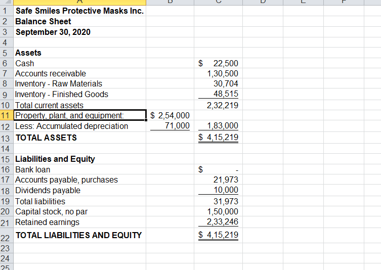Click the 'September 30, 2020' date cell
The height and width of the screenshot is (270, 381).
coord(80,32)
